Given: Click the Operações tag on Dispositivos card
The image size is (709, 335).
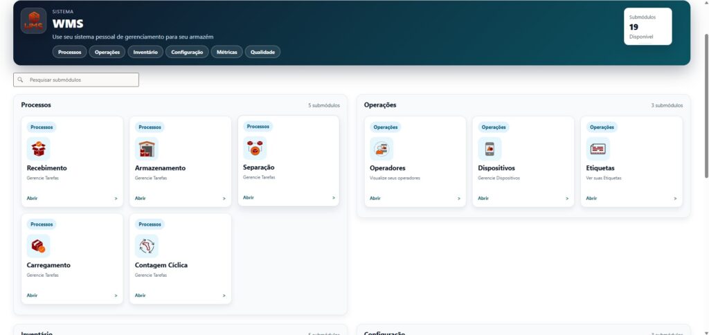Looking at the screenshot, I should 493,127.
